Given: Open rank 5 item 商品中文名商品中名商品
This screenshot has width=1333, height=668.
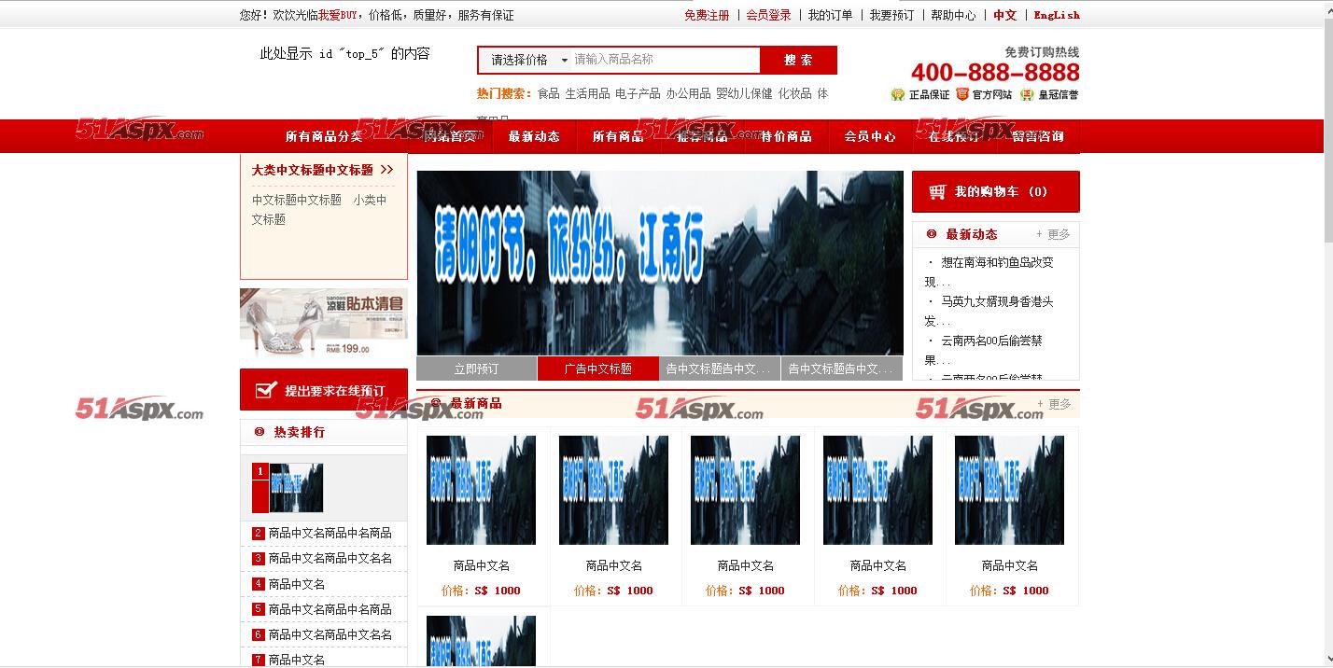Looking at the screenshot, I should 330,609.
